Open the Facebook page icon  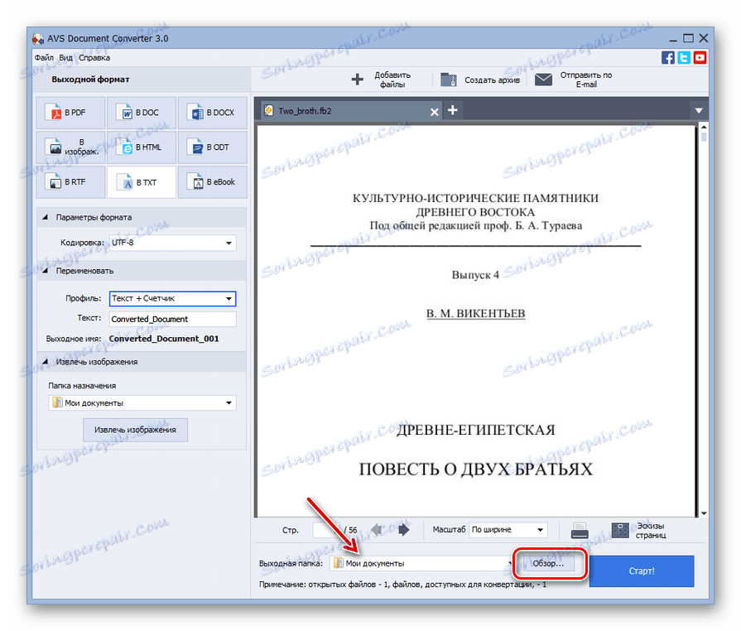click(x=668, y=58)
